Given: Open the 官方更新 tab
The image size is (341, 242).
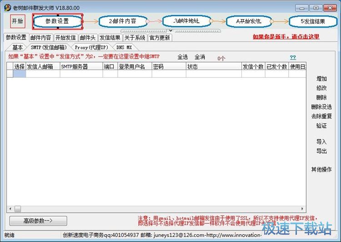Looking at the screenshot, I should (x=160, y=38).
